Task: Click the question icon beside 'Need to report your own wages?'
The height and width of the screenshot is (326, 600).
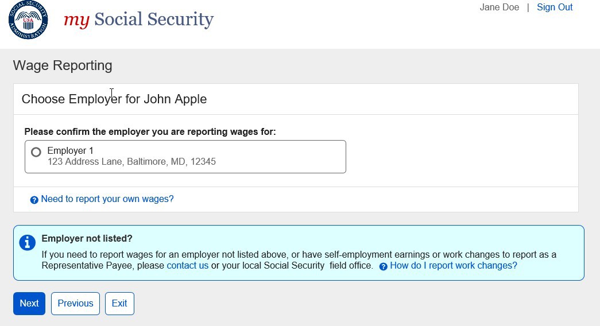Action: (34, 200)
